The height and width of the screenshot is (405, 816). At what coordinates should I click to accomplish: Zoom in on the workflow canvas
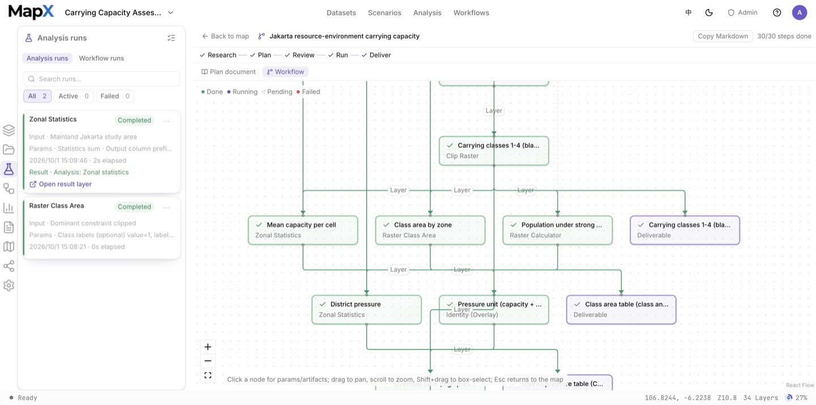tap(208, 347)
